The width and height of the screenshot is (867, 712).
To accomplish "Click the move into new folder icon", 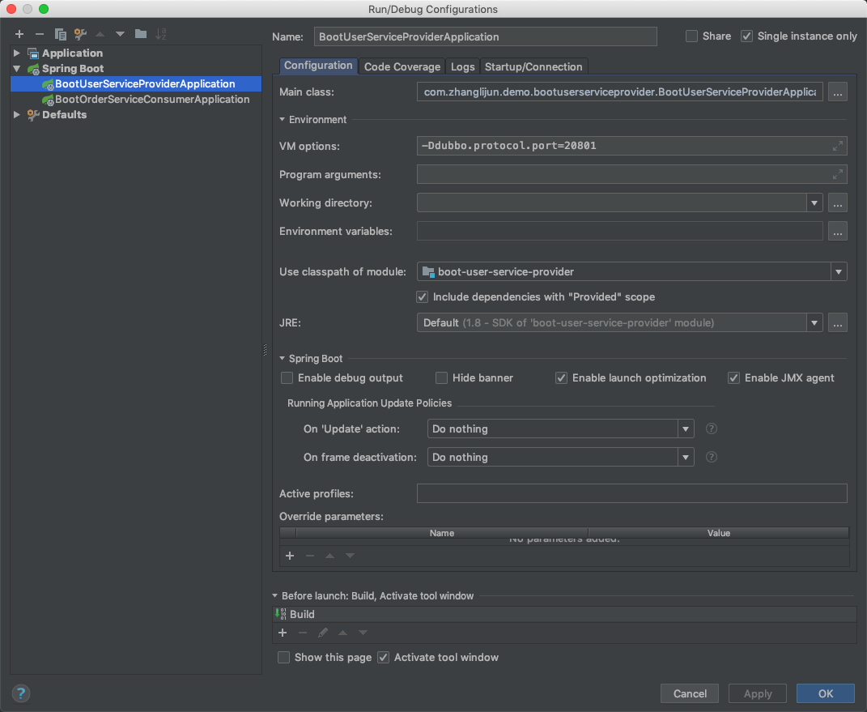I will click(141, 34).
